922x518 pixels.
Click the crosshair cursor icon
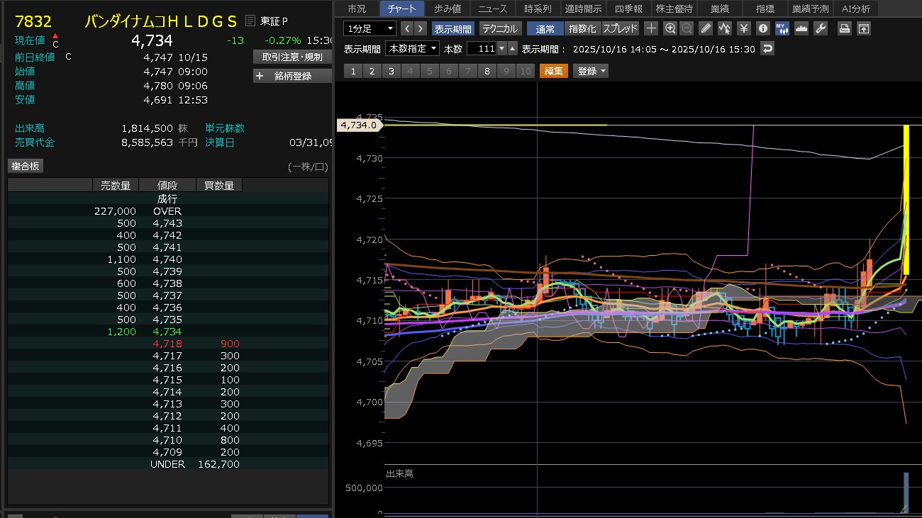point(651,28)
